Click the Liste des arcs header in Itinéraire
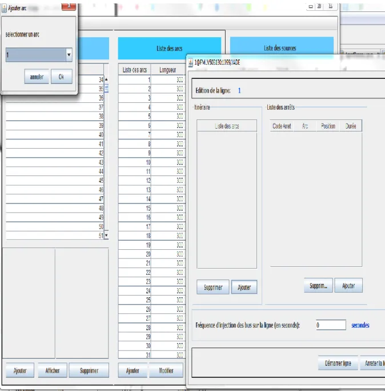The height and width of the screenshot is (391, 385). 227,126
